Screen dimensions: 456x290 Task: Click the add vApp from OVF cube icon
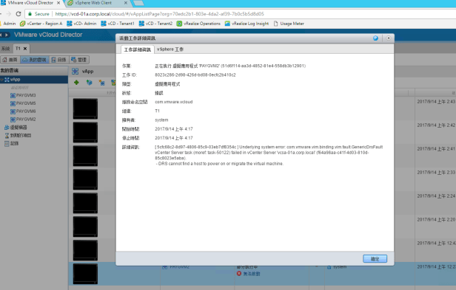[x=89, y=83]
